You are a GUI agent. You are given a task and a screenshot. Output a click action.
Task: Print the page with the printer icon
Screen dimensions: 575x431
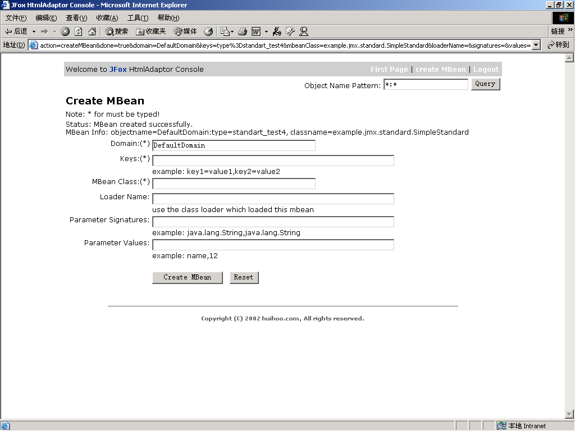pos(243,31)
